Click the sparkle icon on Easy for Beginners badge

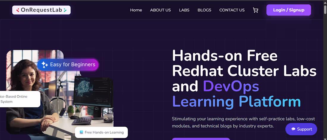pos(44,65)
